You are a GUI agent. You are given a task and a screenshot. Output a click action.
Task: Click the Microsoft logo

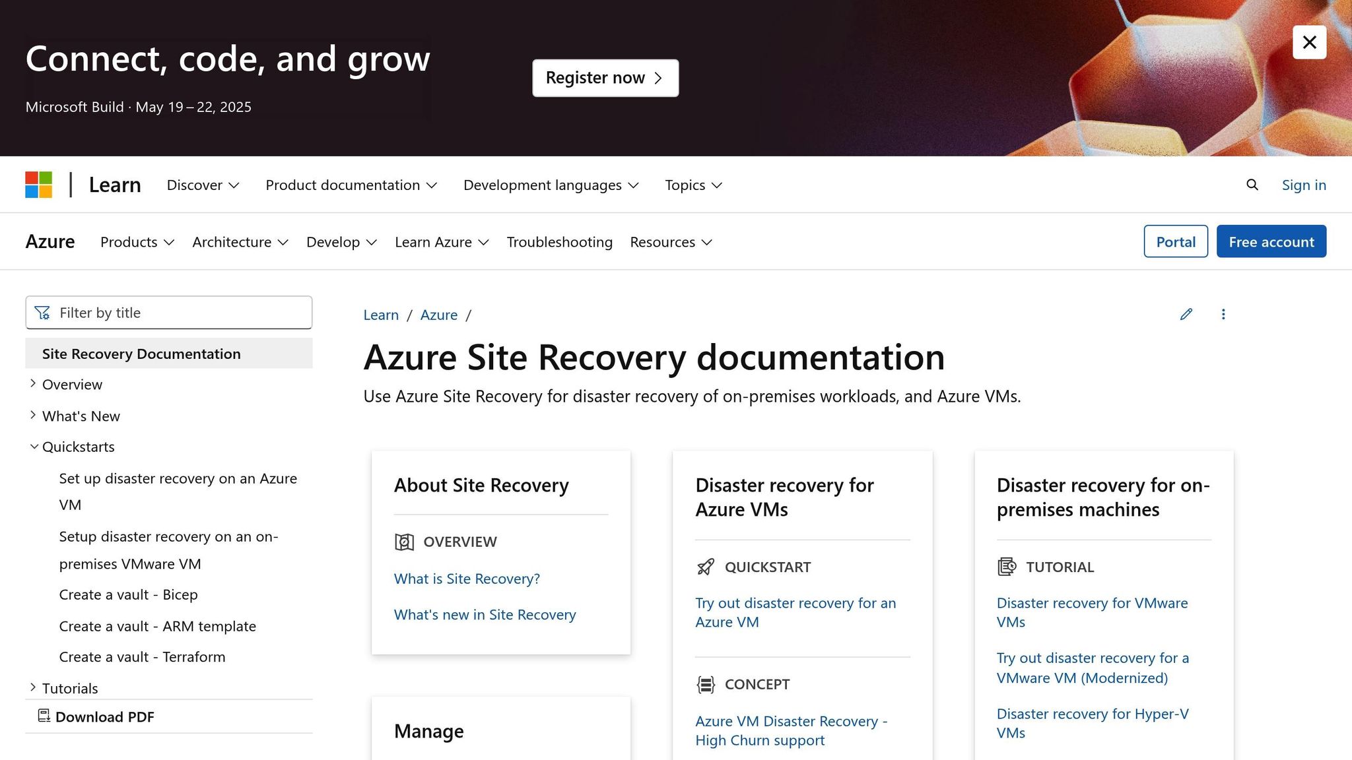(x=39, y=185)
